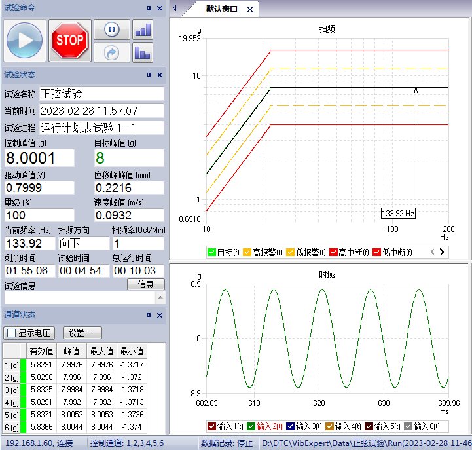
Task: Click the blue curved arrow icon
Action: pos(112,52)
